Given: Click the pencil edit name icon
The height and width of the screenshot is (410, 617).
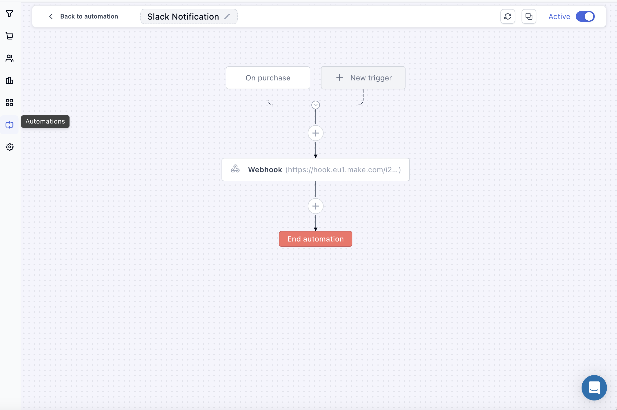Looking at the screenshot, I should click(x=227, y=16).
